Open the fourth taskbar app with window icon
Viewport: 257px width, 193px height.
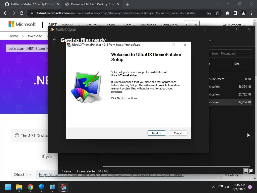pos(52,187)
